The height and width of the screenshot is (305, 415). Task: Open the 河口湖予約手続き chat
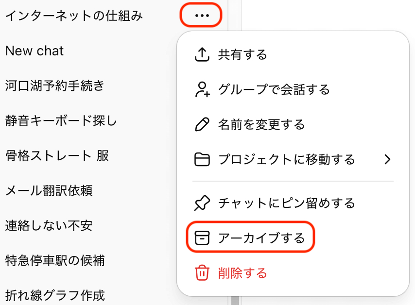click(55, 86)
